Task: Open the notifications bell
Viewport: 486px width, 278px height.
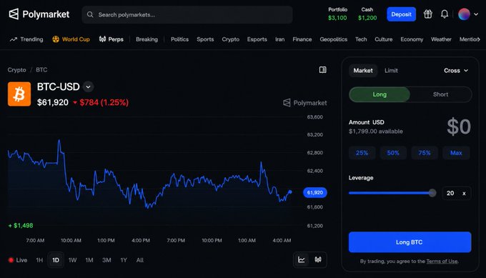Action: pyautogui.click(x=445, y=14)
